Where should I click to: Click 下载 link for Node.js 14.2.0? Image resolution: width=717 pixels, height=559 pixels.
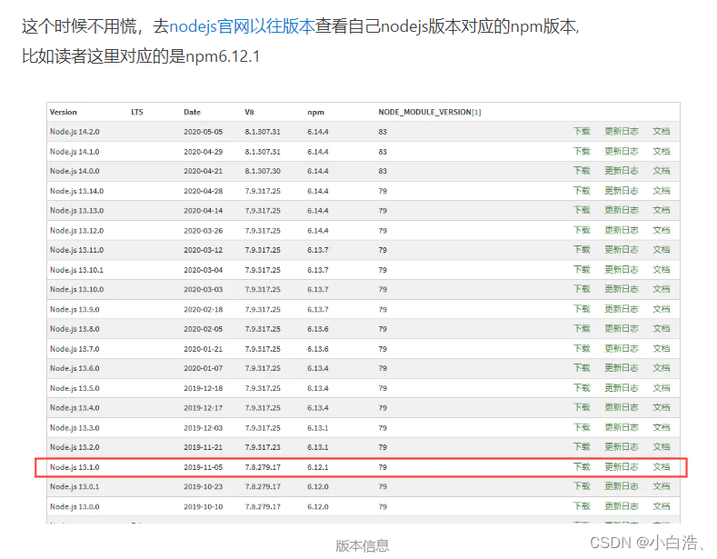582,131
